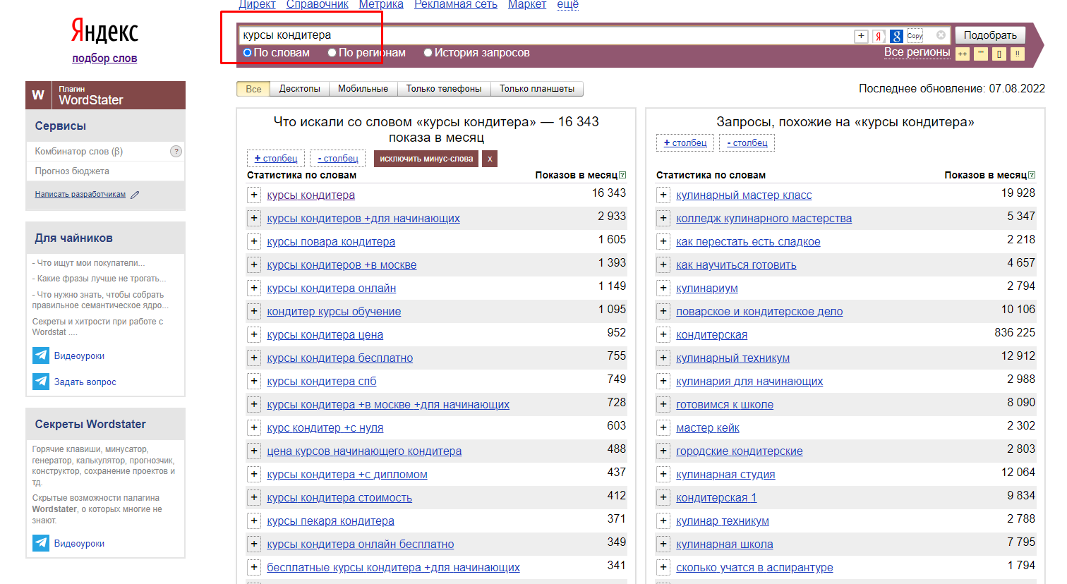Expand row курсы кондитера with its plus

[x=254, y=195]
